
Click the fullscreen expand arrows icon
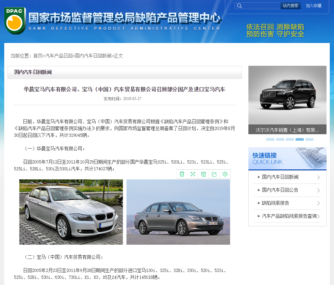(x=193, y=174)
